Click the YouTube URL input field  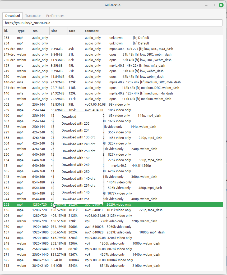[x=112, y=23]
